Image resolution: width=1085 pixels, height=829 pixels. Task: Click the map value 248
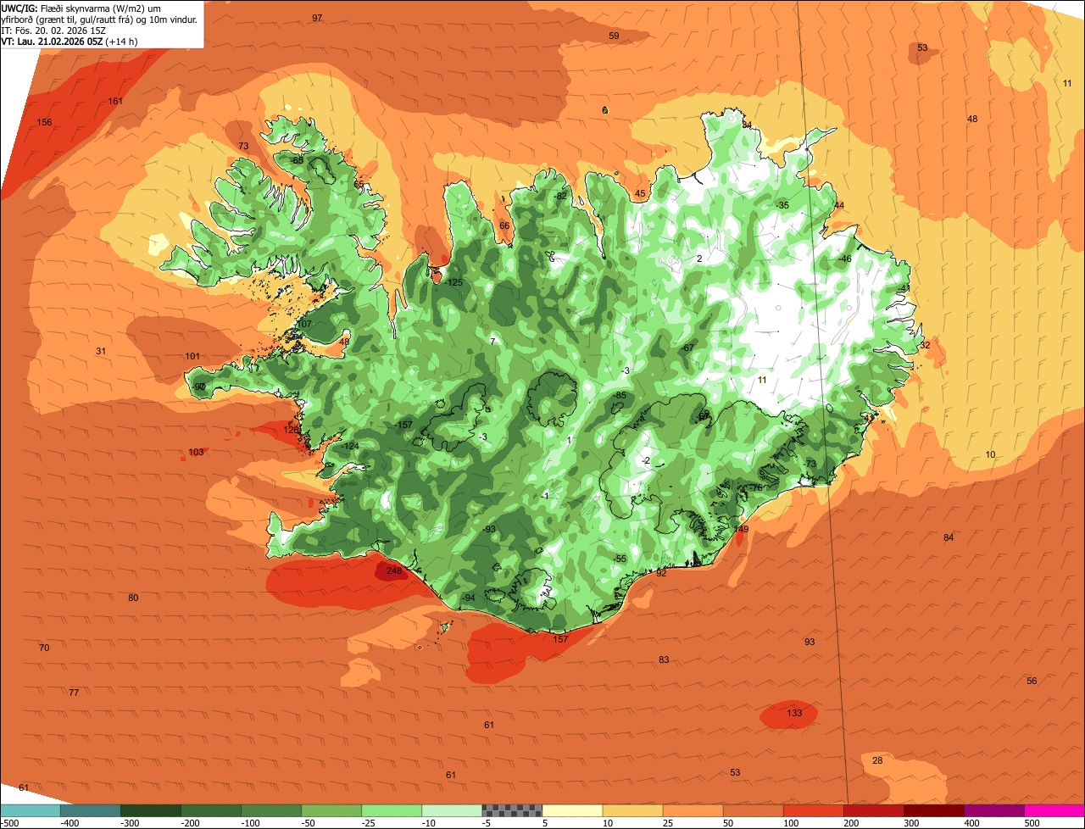394,571
